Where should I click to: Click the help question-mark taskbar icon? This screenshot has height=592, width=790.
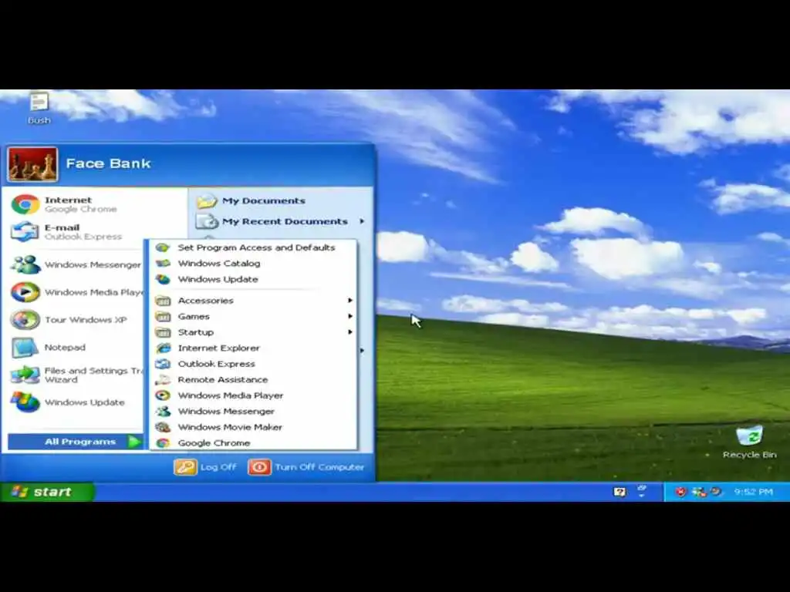620,492
